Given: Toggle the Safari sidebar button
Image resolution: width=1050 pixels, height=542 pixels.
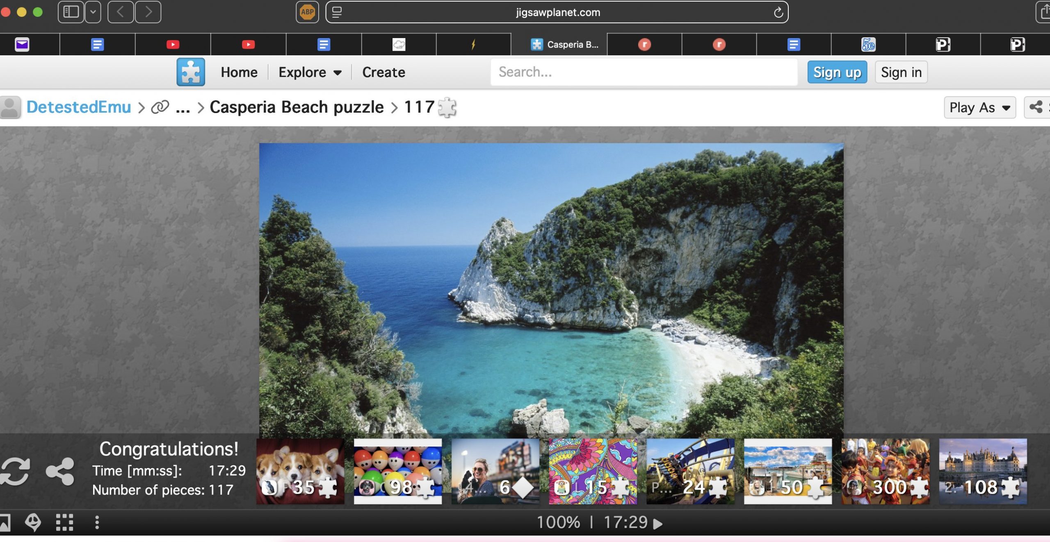Looking at the screenshot, I should click(71, 12).
